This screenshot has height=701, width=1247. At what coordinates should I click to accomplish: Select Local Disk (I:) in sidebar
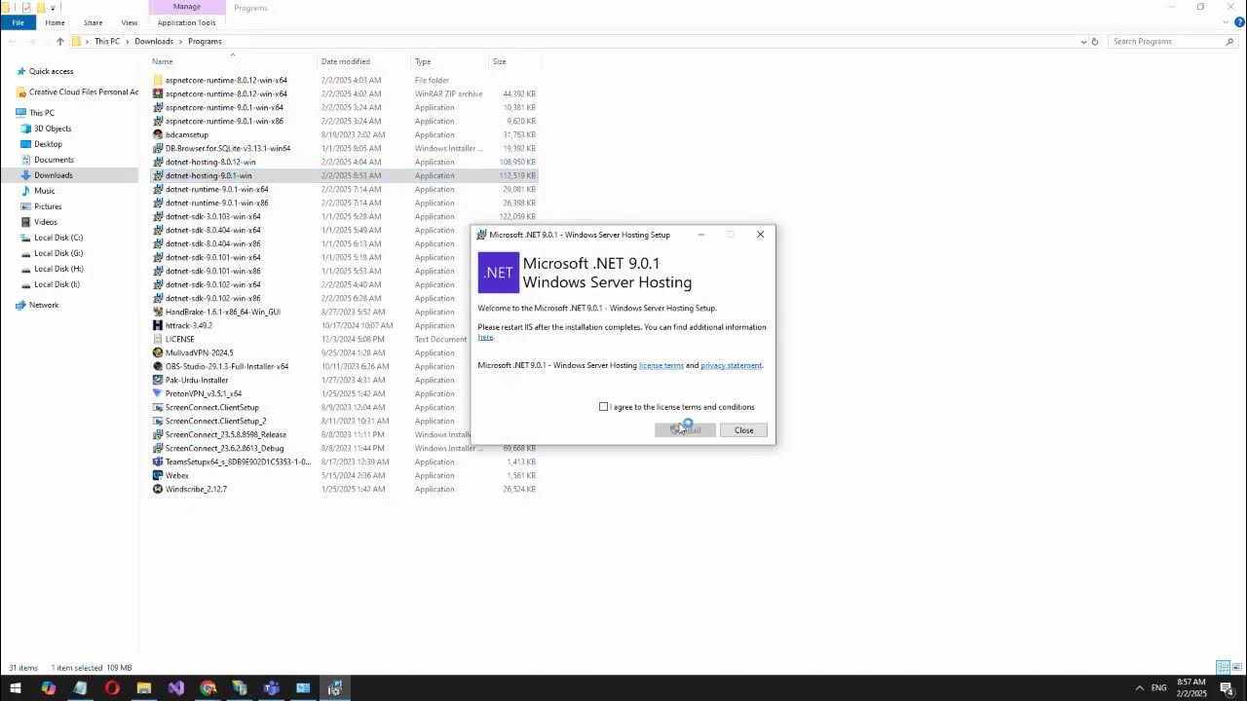pyautogui.click(x=57, y=284)
